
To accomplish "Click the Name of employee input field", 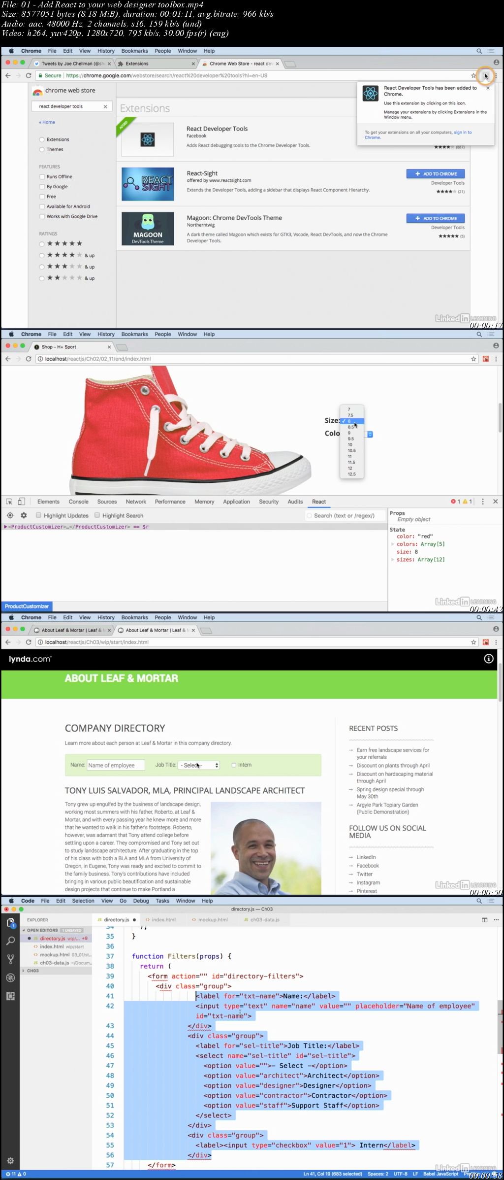I will click(116, 765).
